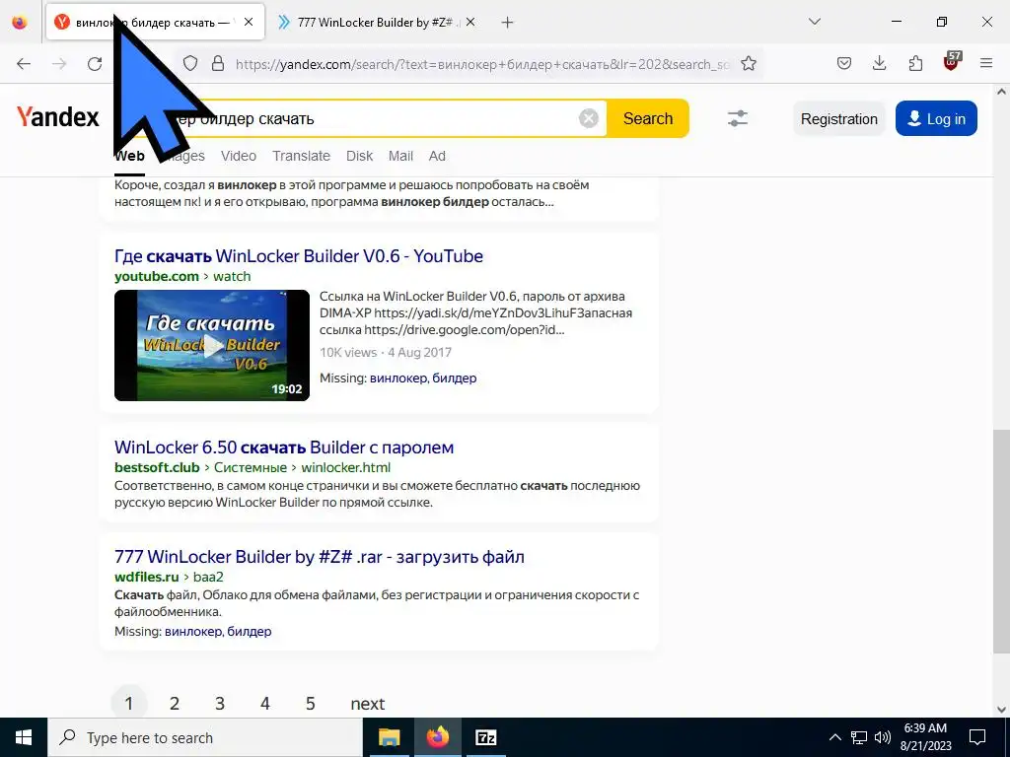
Task: Save page to Pocket
Action: pos(844,64)
